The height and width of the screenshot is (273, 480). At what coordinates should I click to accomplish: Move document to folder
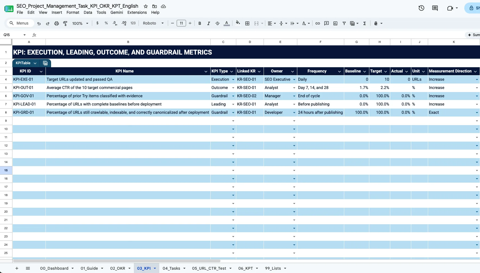point(155,6)
